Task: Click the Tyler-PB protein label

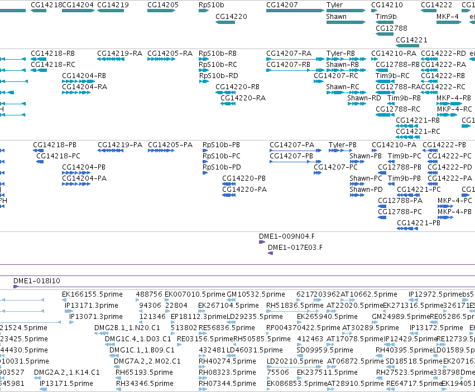Action: tap(342, 146)
